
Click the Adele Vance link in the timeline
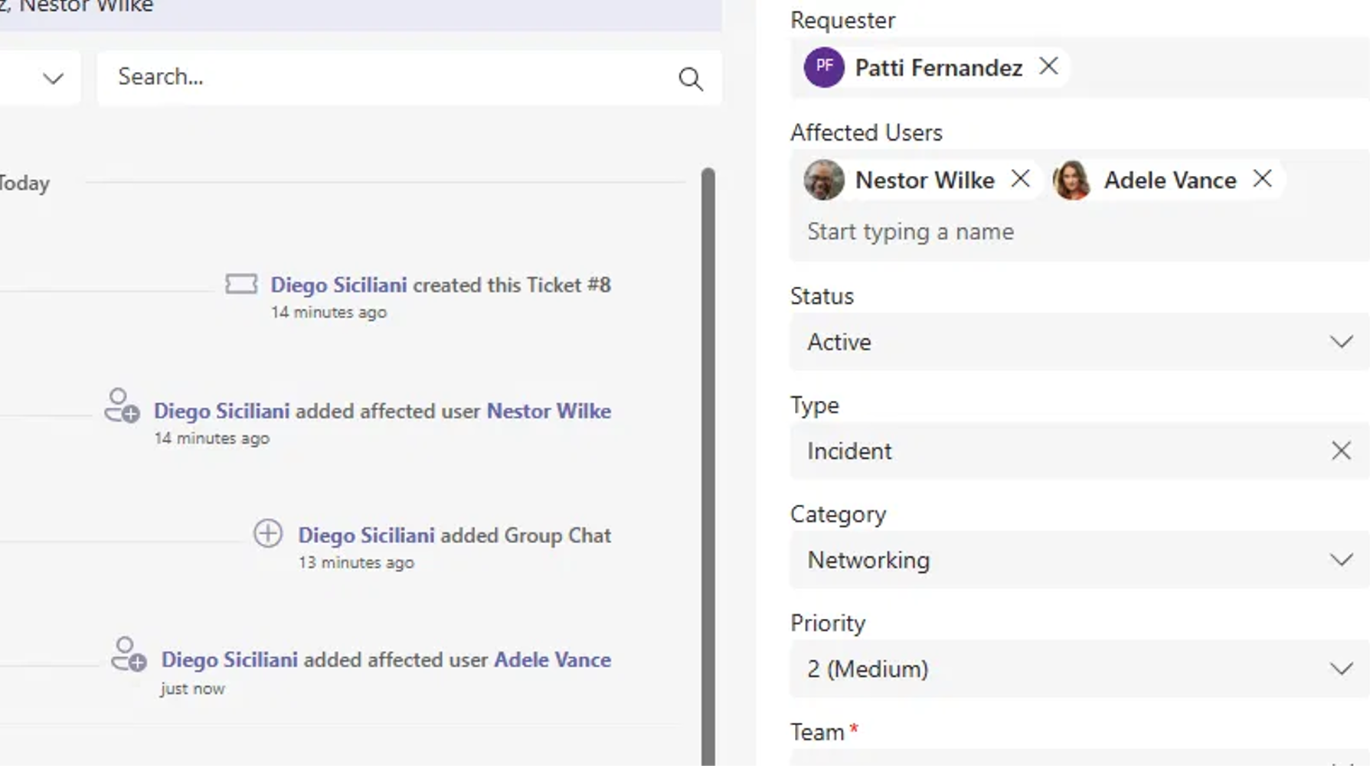click(x=551, y=659)
